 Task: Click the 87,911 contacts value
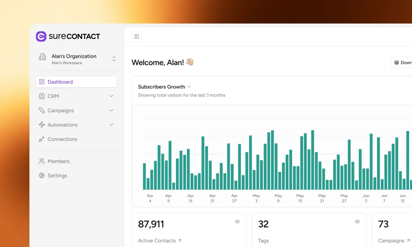151,224
